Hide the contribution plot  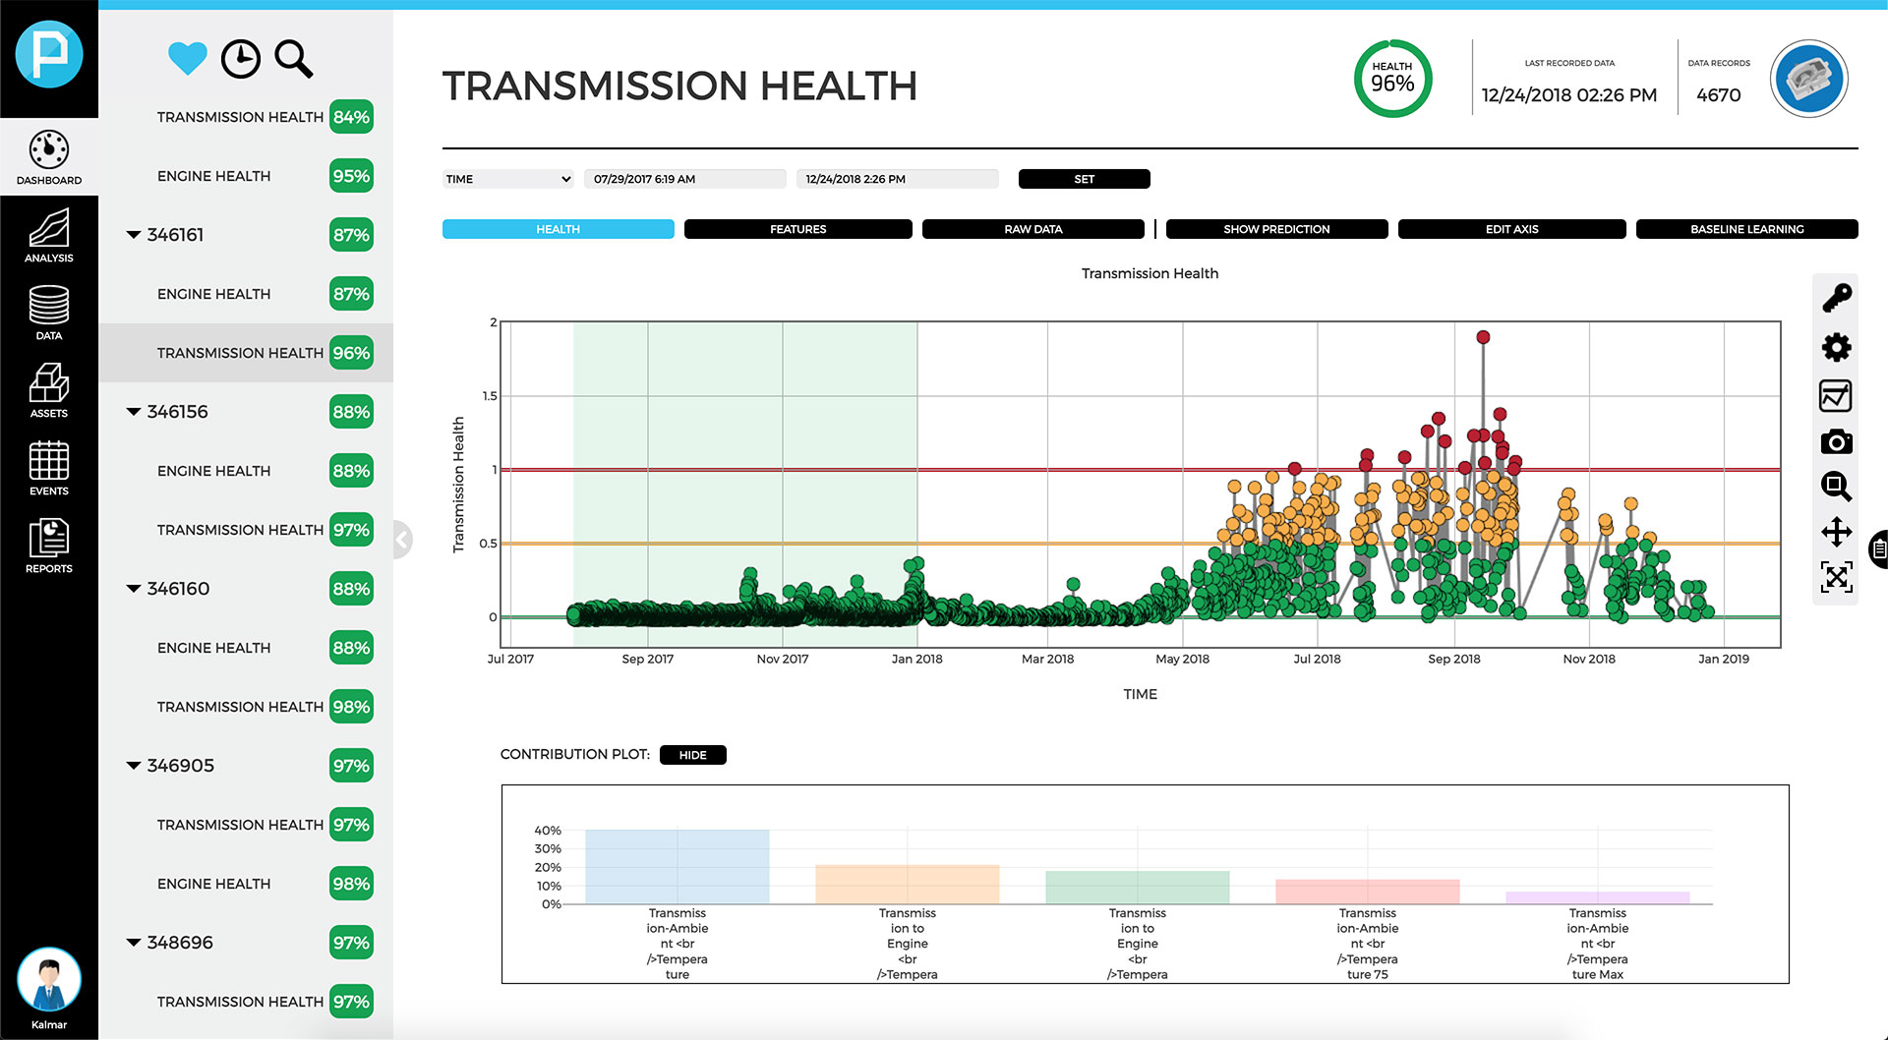pos(692,755)
